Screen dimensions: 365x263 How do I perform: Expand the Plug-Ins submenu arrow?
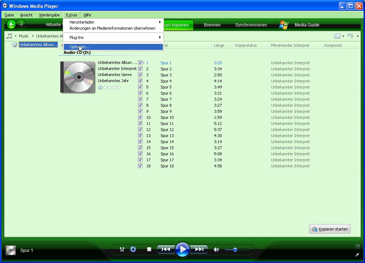pos(160,37)
